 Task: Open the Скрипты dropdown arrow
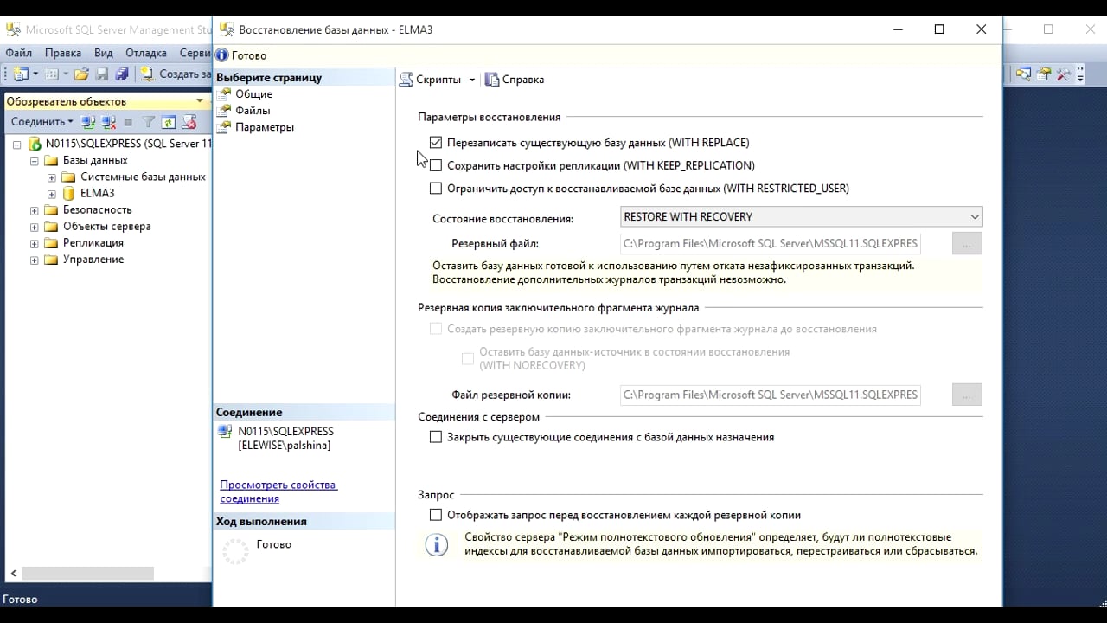[472, 80]
